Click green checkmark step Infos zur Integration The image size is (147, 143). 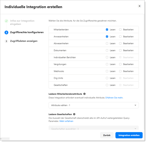point(6,21)
